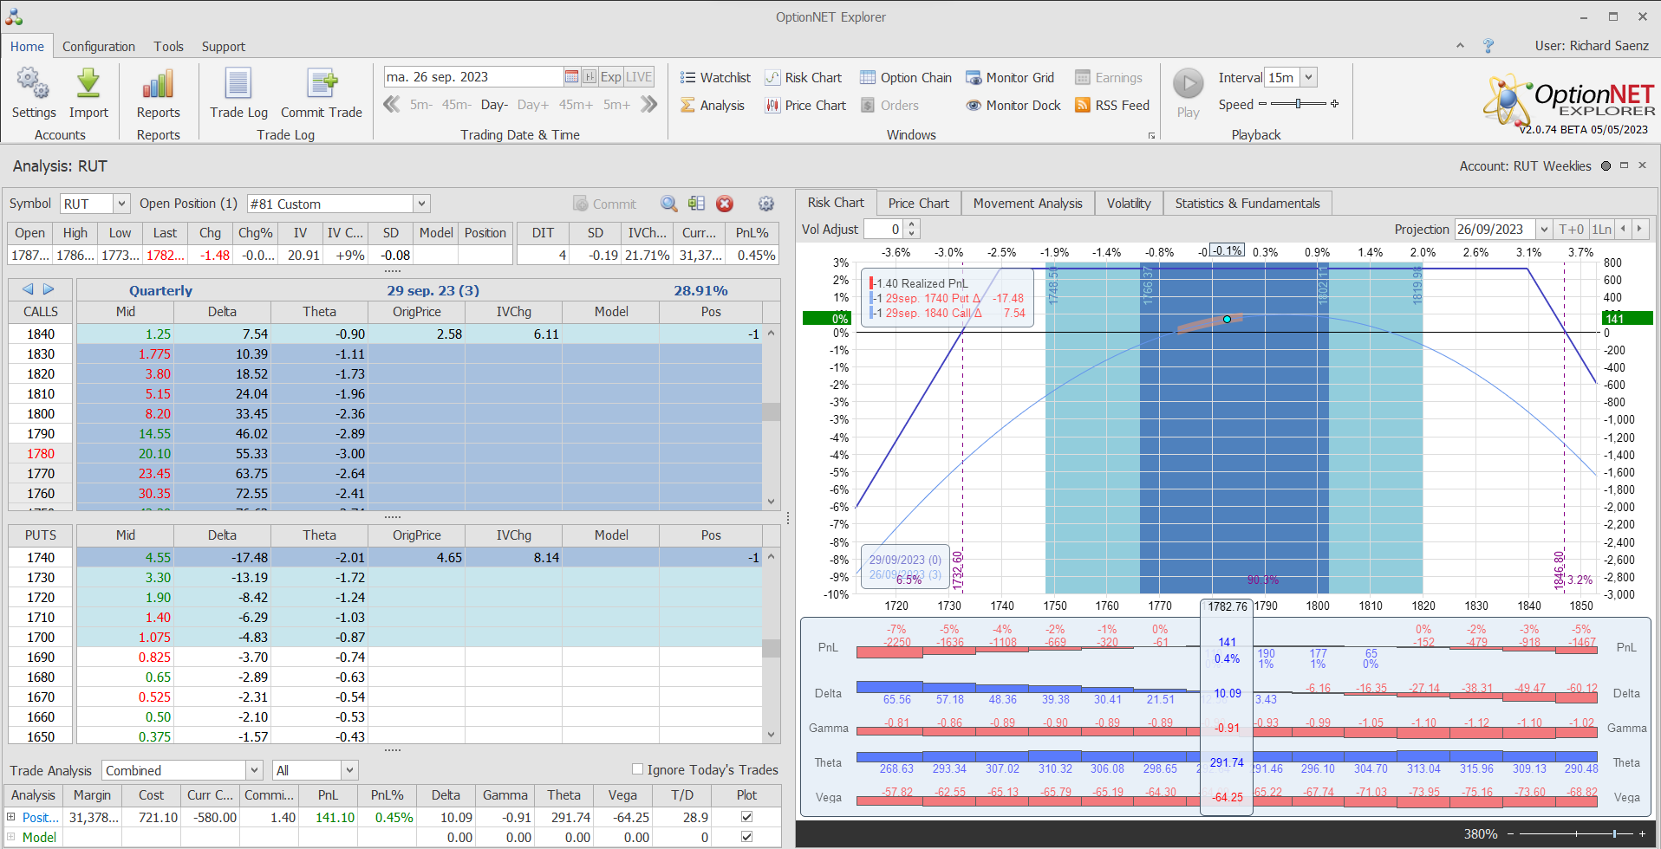Screen dimensions: 1661x849
Task: Open the Projection date dropdown
Action: coord(1543,230)
